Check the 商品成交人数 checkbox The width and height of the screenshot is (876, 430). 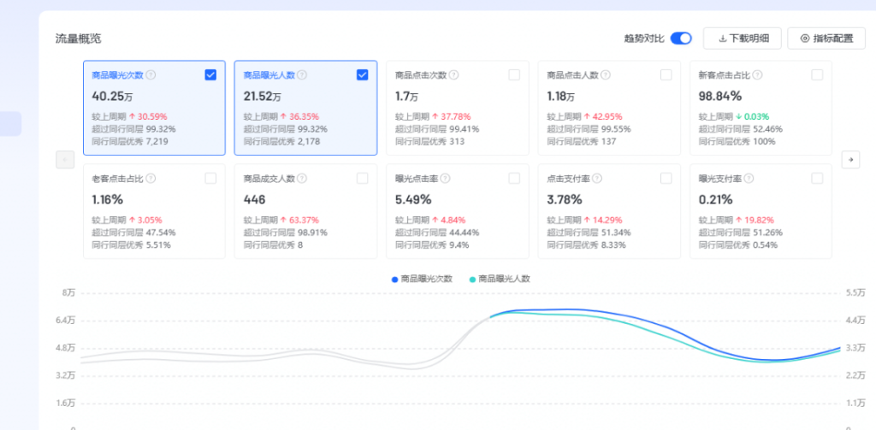[362, 179]
